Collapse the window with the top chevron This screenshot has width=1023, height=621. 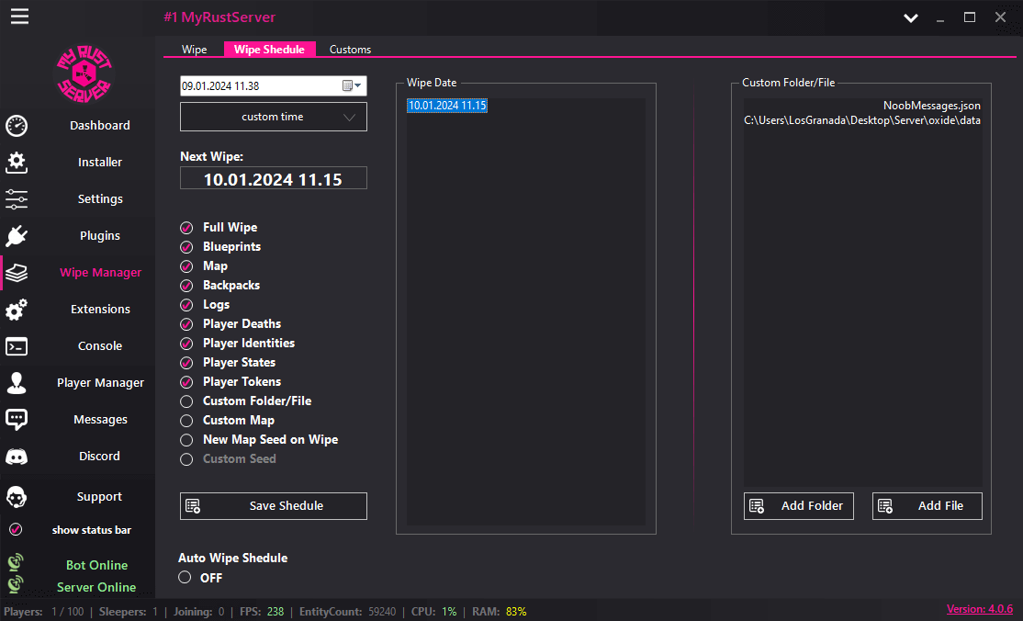[910, 17]
